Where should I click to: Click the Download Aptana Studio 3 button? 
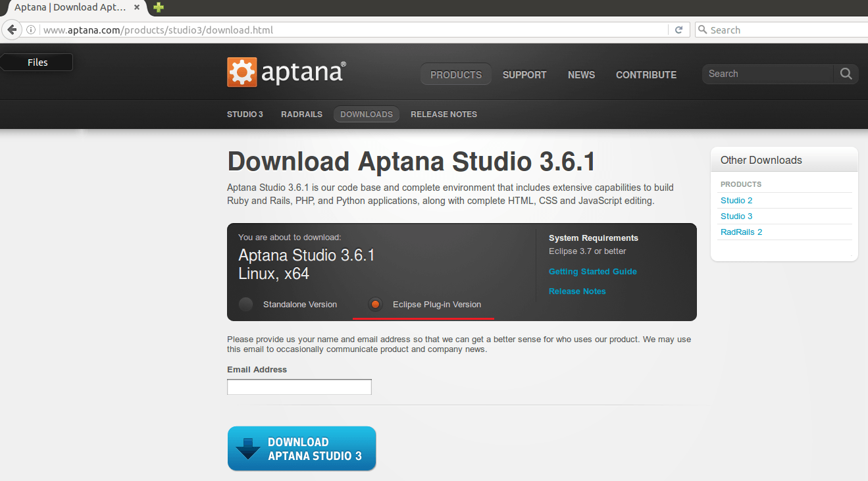(x=301, y=449)
